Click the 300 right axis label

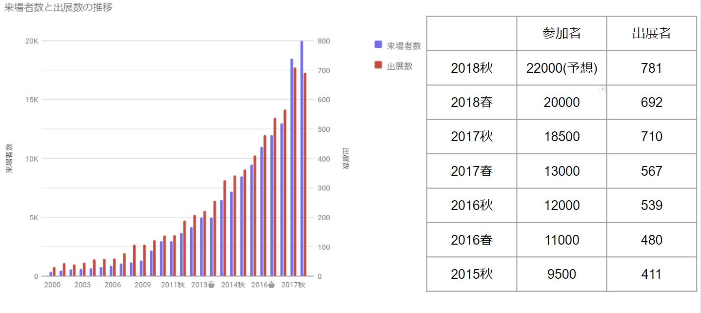tap(323, 188)
